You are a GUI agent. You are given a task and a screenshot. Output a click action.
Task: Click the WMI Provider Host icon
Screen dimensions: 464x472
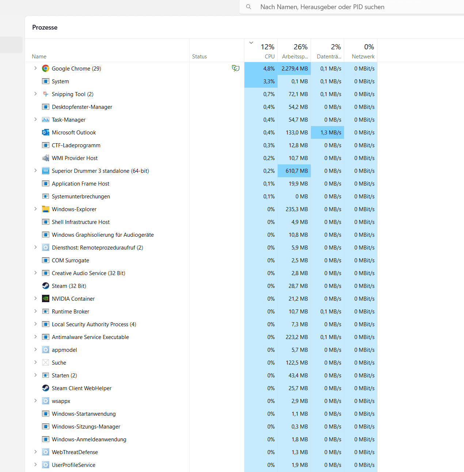click(x=46, y=158)
